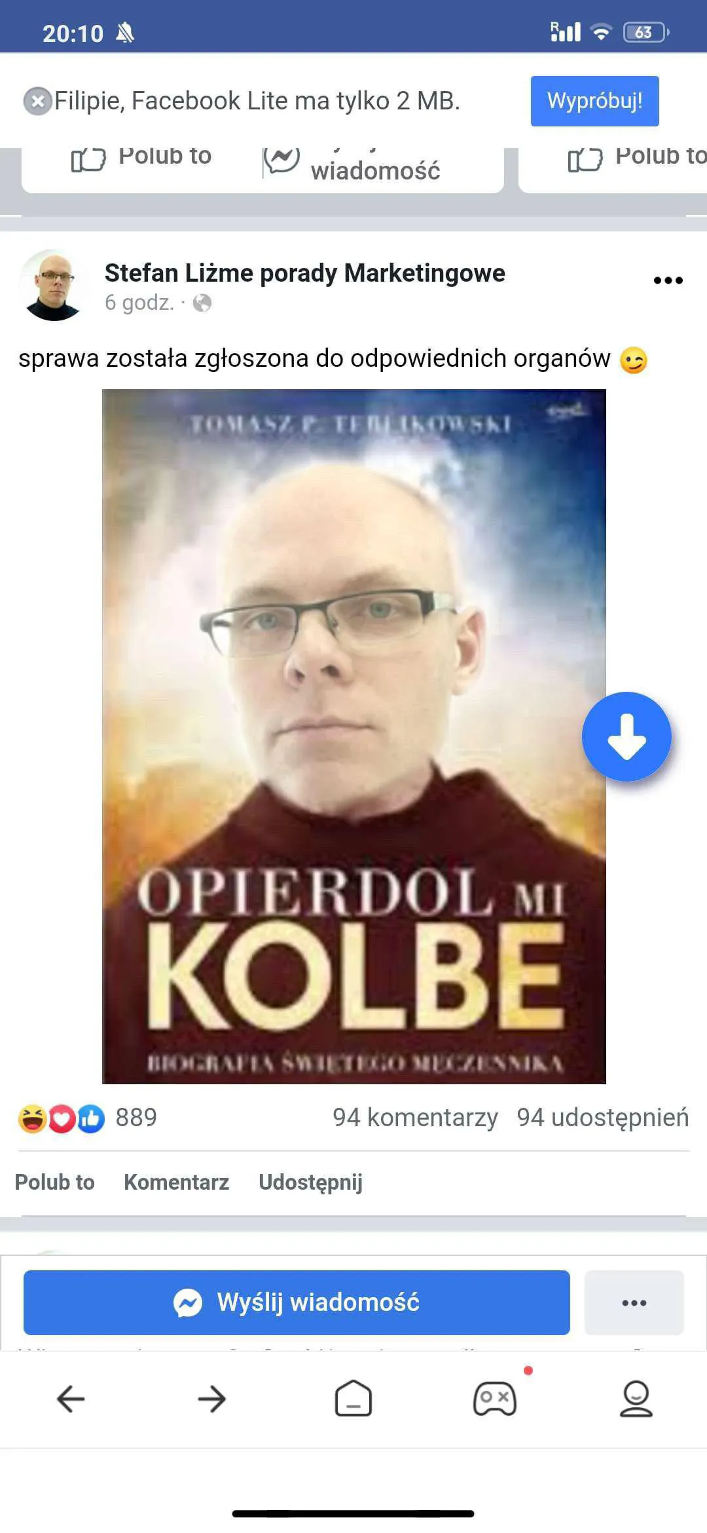Open the Opierdol mi Kolbe post image

354,736
